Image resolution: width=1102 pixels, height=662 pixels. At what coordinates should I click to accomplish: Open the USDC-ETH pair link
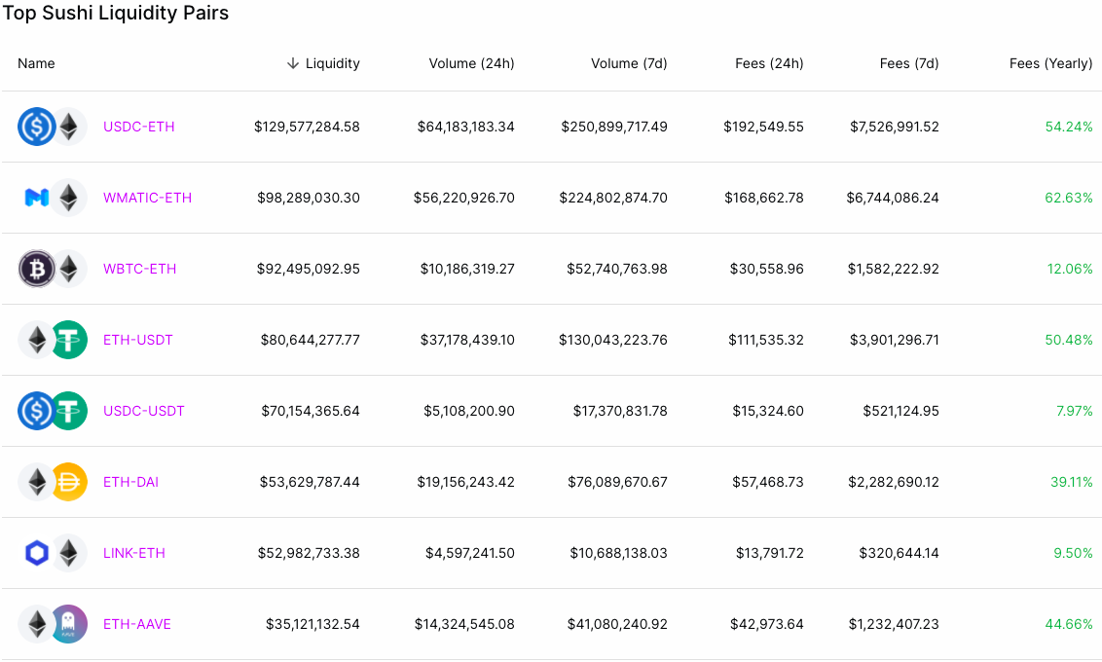click(x=138, y=127)
